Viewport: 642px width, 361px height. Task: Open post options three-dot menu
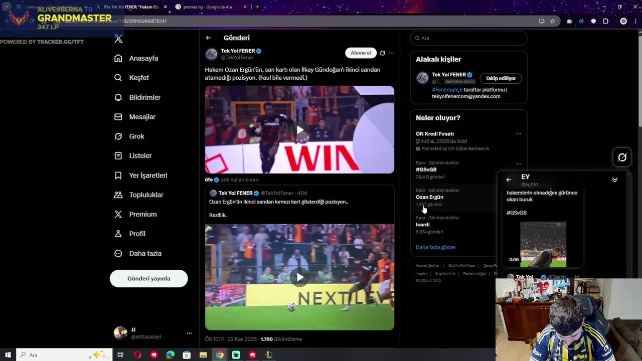point(391,53)
